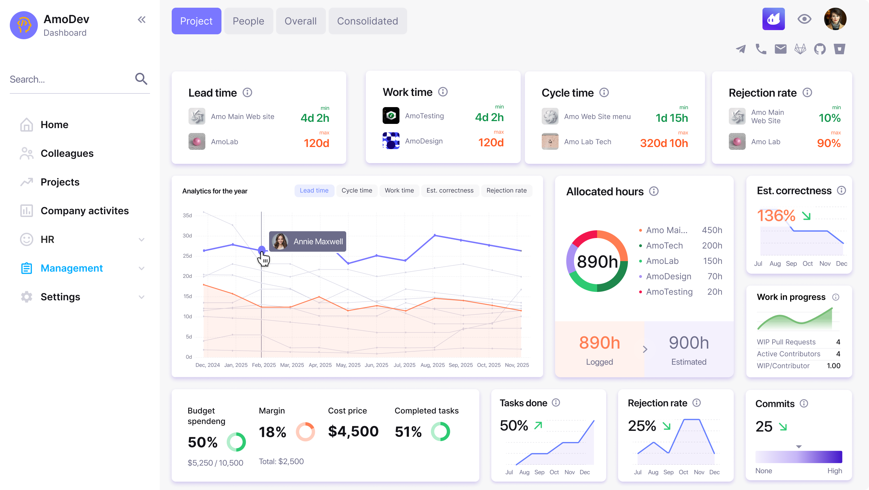The width and height of the screenshot is (869, 490).
Task: Open Company activites in sidebar
Action: coord(84,211)
